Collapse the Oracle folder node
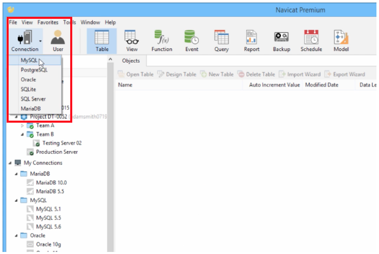 (16, 236)
